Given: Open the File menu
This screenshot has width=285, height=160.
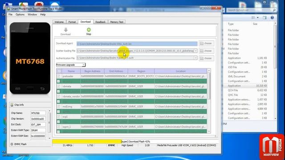Looking at the screenshot, I should tap(11, 15).
